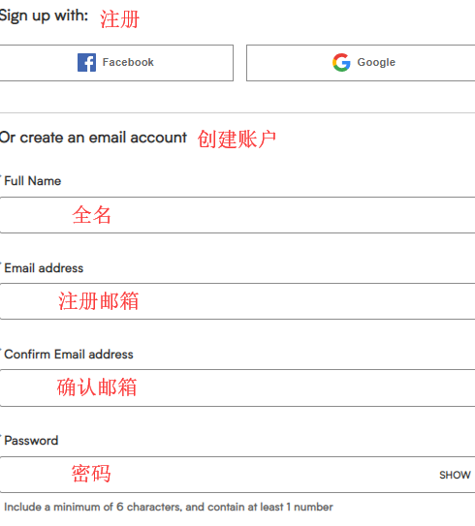
Task: Focus the Full Name text field
Action: 237,215
